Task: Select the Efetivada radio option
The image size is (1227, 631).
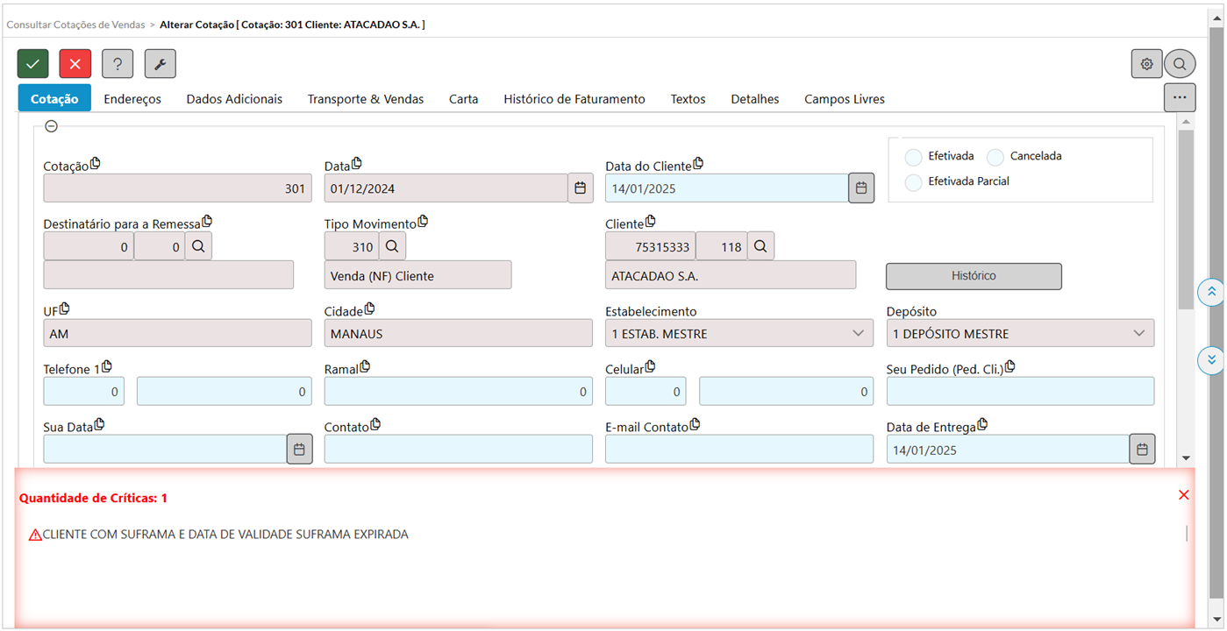Action: click(x=914, y=157)
